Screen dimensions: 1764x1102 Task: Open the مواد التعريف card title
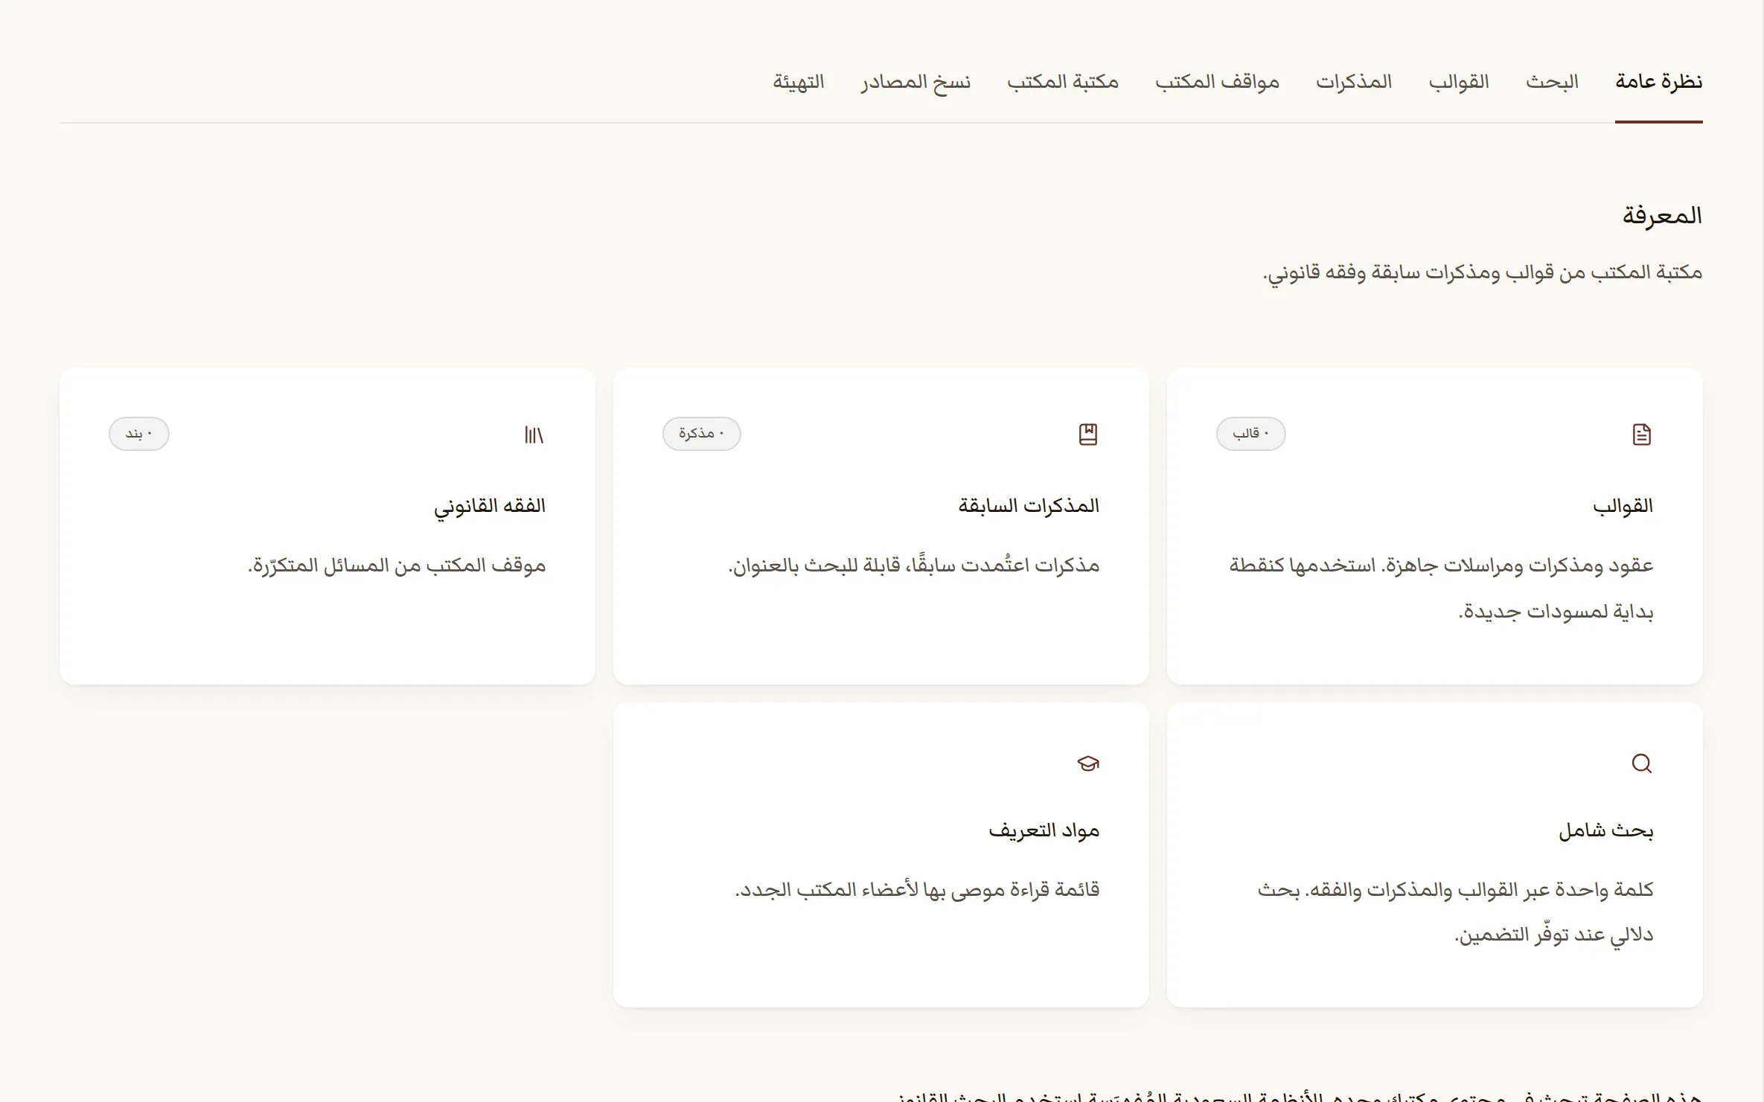coord(1044,830)
